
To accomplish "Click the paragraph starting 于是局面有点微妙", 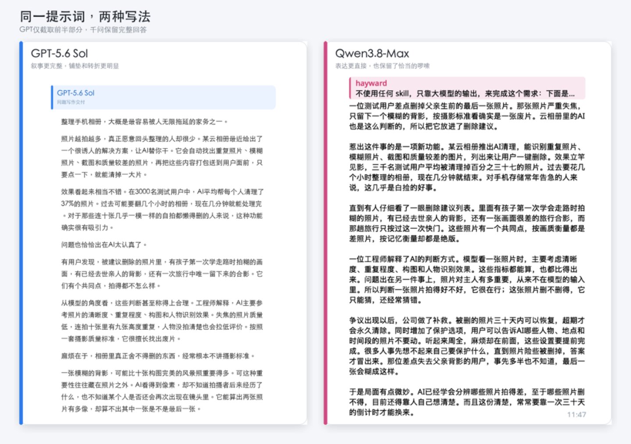I will point(467,402).
